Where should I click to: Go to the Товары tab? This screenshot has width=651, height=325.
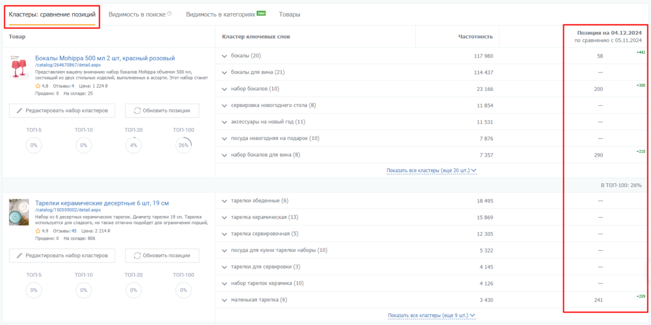(290, 14)
